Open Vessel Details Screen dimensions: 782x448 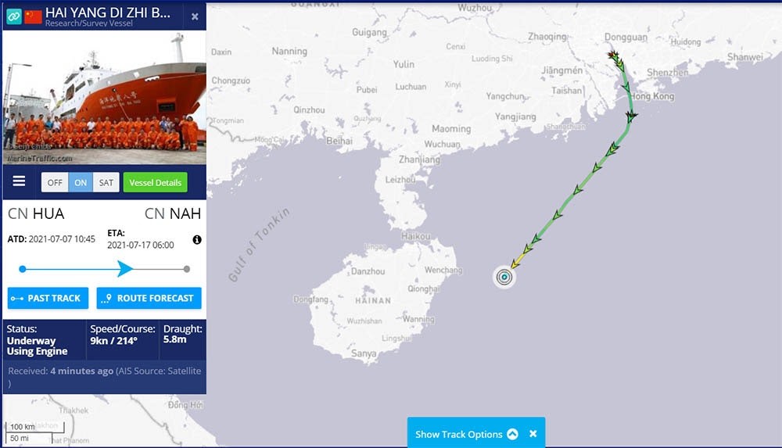[156, 183]
